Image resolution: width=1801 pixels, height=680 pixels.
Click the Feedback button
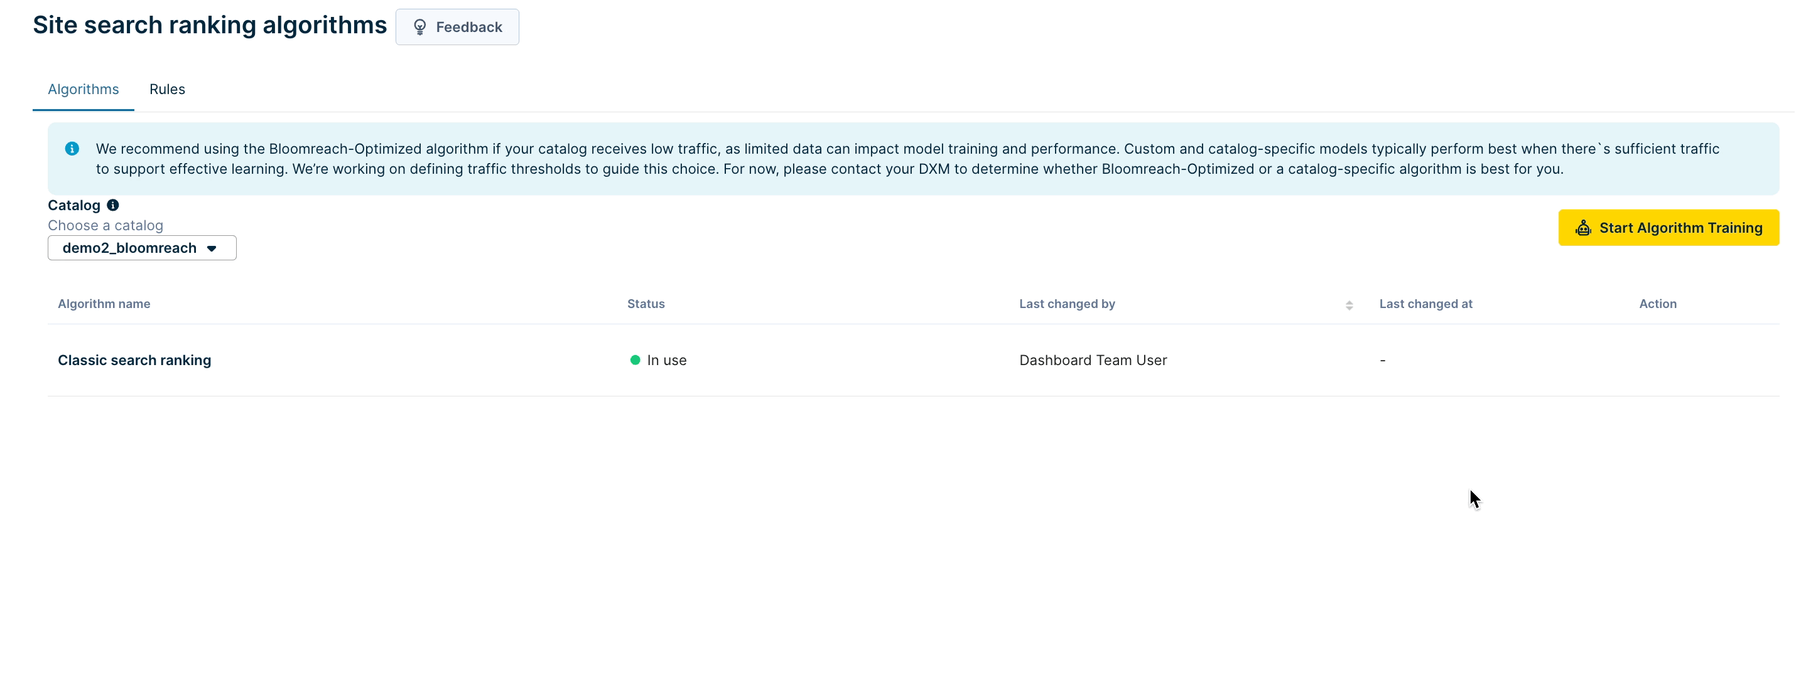pos(457,27)
